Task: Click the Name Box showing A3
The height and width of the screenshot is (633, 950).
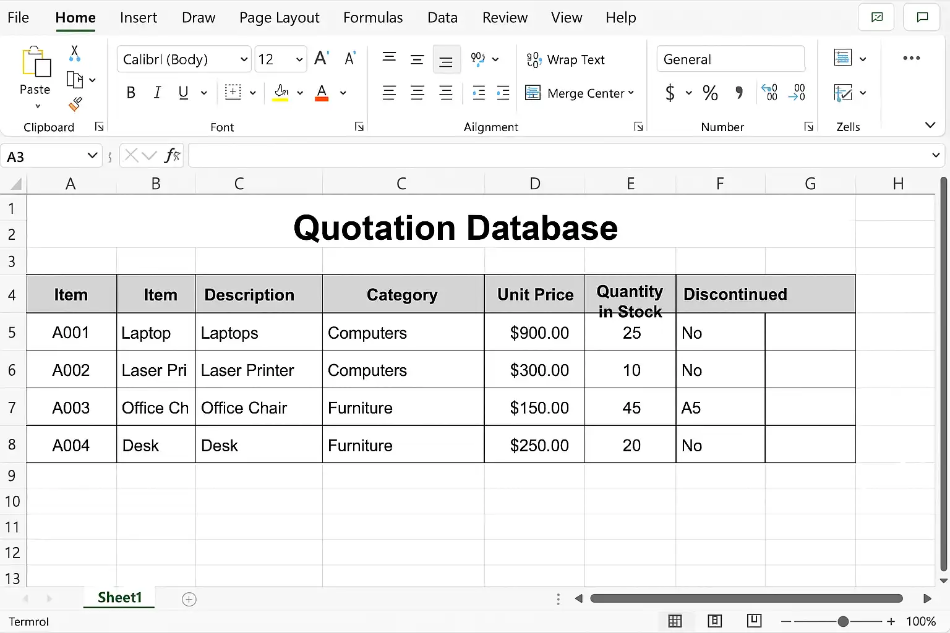Action: (51, 156)
